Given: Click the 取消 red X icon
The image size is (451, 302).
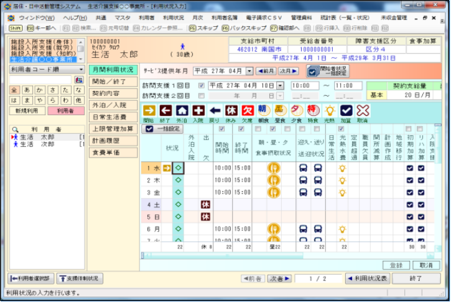Looking at the screenshot, I should (x=363, y=111).
